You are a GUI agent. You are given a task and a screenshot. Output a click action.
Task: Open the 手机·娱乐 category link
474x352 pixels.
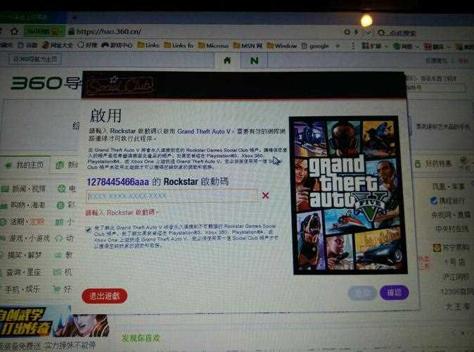[x=23, y=289]
